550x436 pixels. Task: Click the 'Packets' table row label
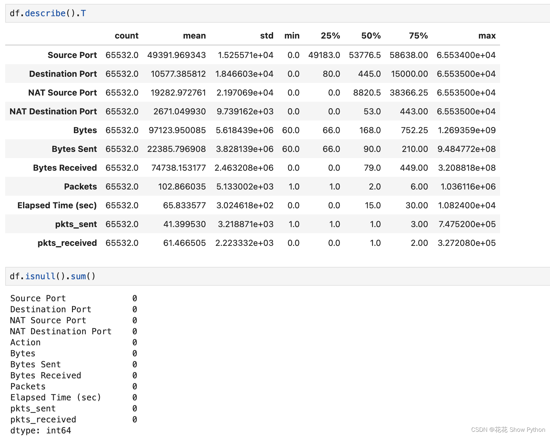tap(80, 187)
